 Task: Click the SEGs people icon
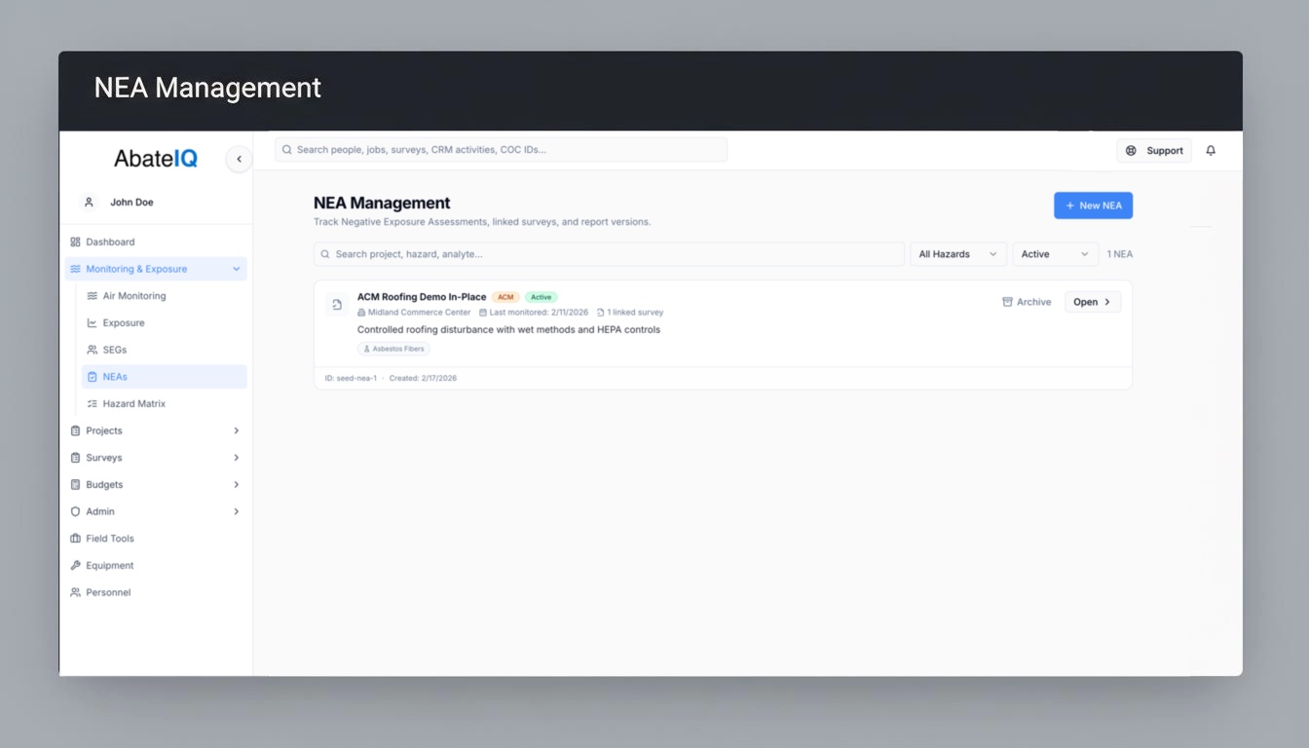(x=93, y=350)
